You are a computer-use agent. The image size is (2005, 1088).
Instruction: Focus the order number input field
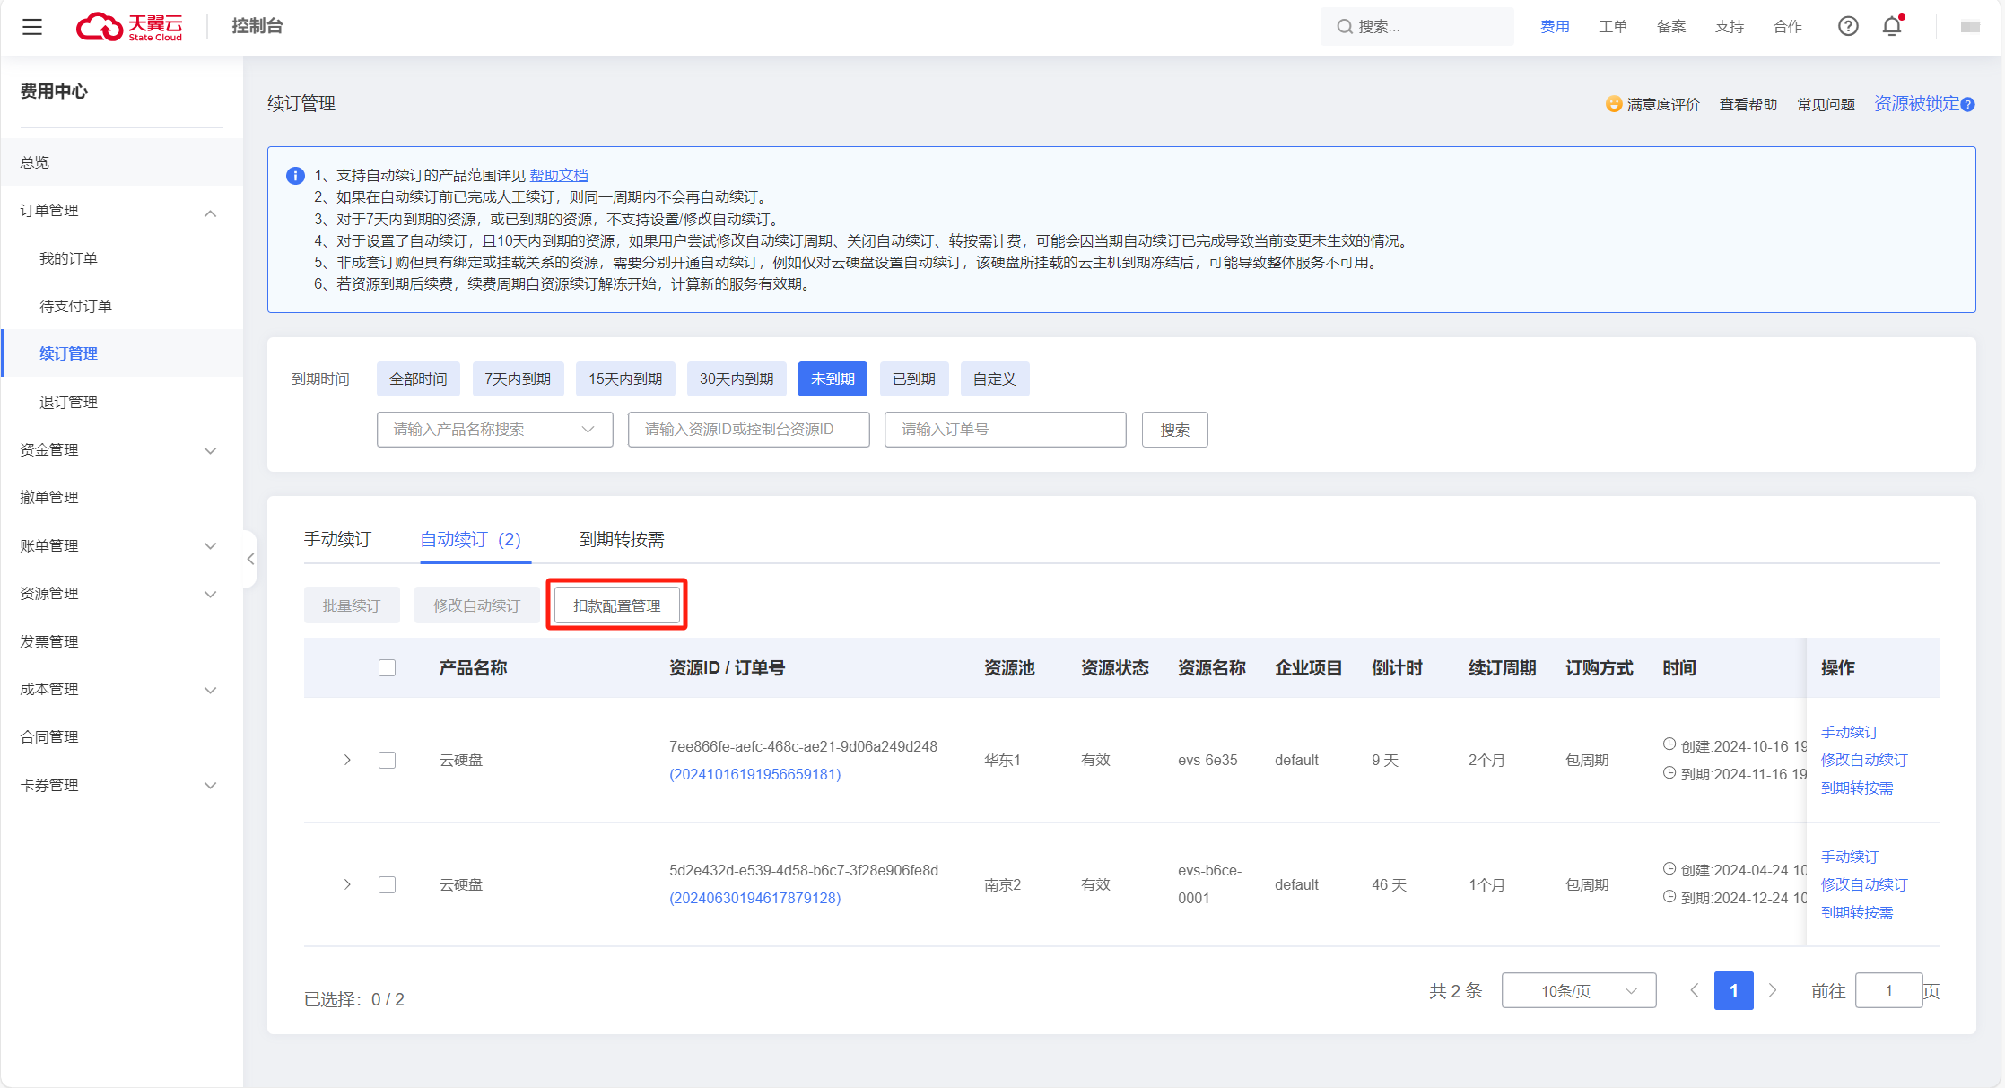click(1006, 430)
